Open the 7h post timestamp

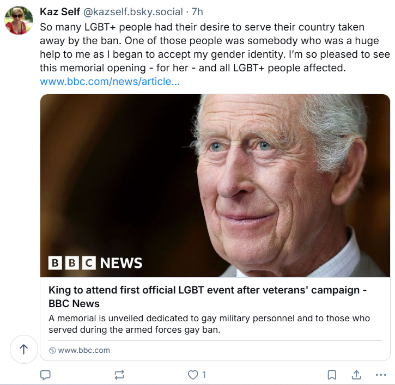pyautogui.click(x=197, y=12)
